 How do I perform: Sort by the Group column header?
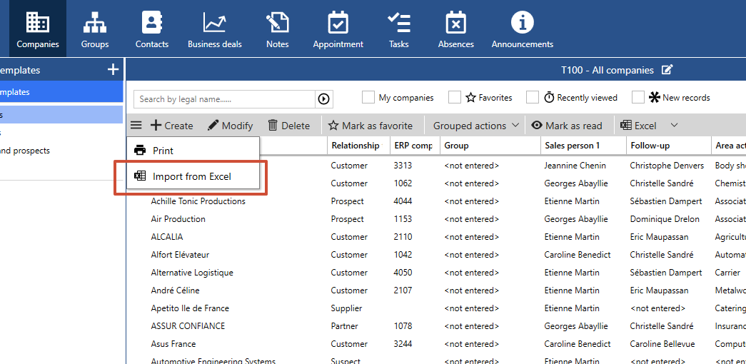(490, 146)
